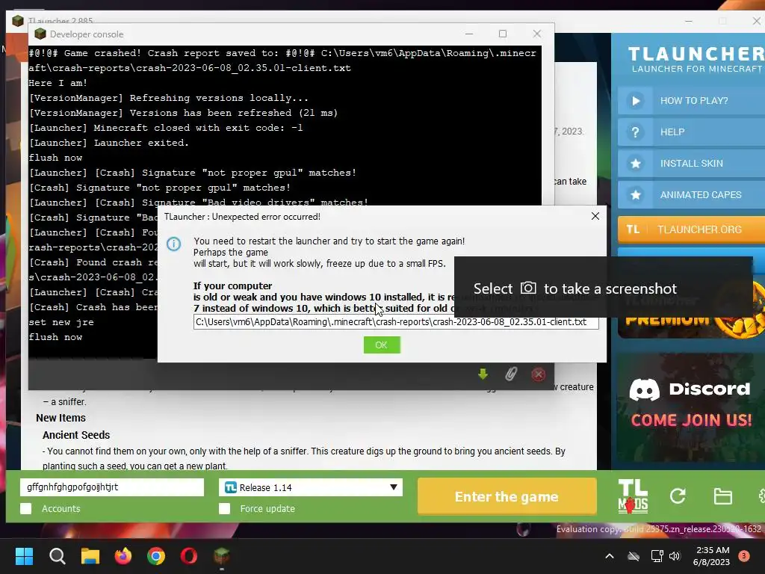Click the camera icon in screenshot hint

tap(528, 288)
